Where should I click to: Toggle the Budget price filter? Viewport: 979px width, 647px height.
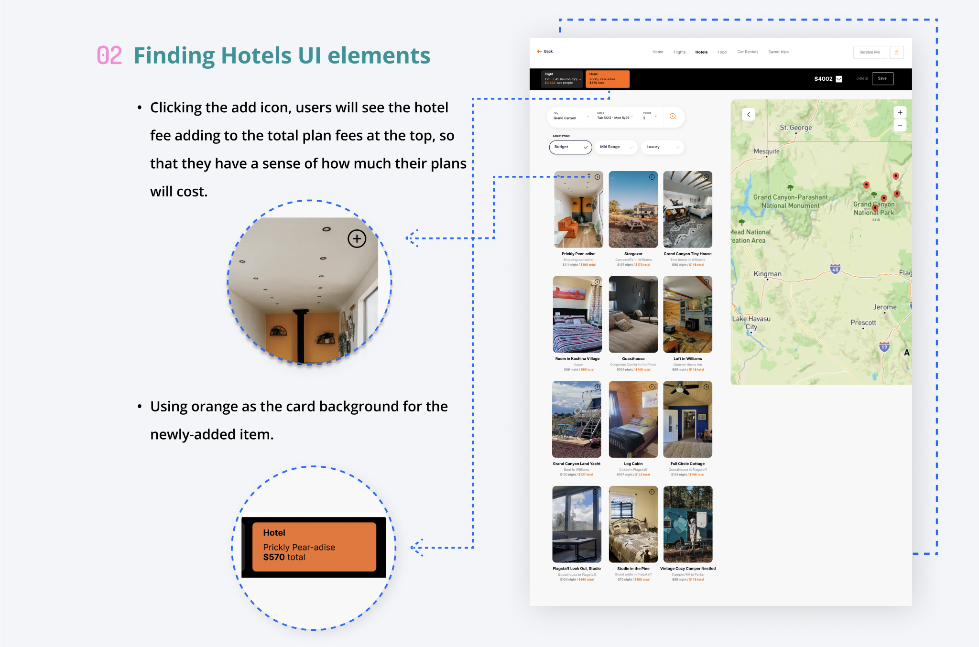pyautogui.click(x=570, y=147)
